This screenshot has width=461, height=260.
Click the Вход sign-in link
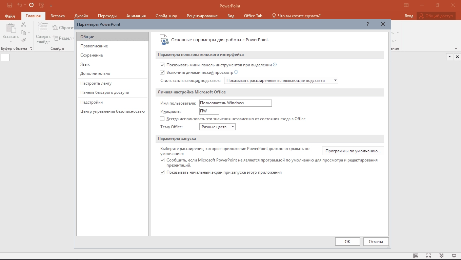tap(409, 16)
